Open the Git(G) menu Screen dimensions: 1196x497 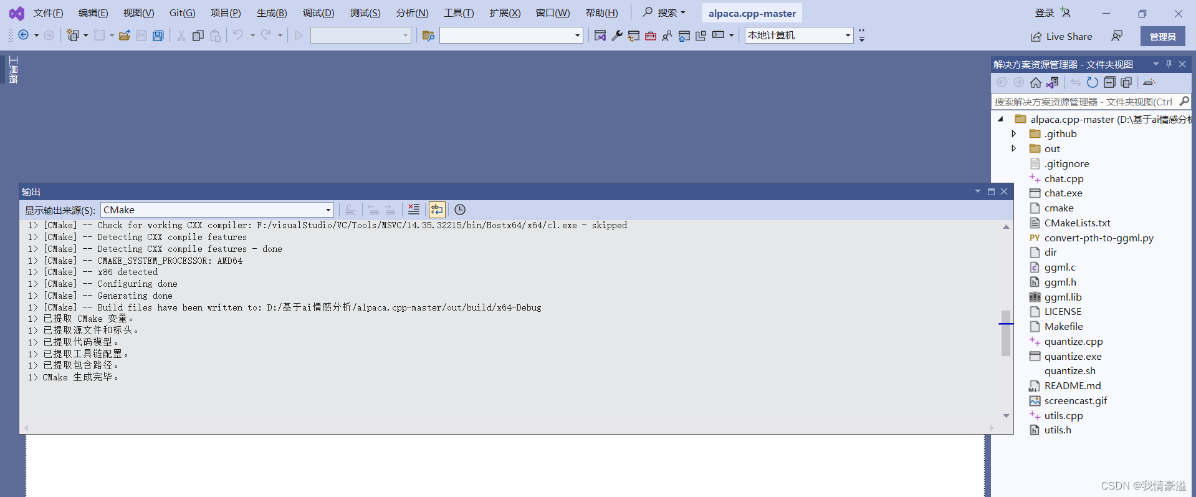pyautogui.click(x=182, y=13)
